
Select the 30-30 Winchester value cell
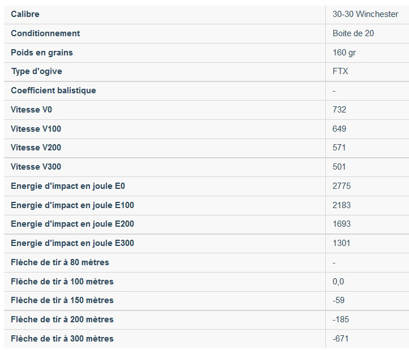(365, 14)
